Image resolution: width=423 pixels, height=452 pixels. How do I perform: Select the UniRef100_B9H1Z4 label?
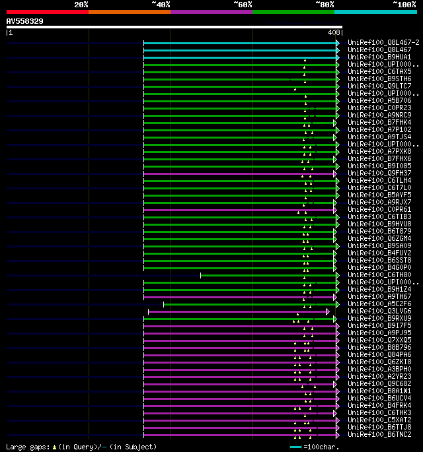coord(379,289)
